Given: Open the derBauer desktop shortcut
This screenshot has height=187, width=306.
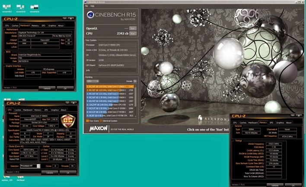Looking at the screenshot, I should [x=21, y=178].
